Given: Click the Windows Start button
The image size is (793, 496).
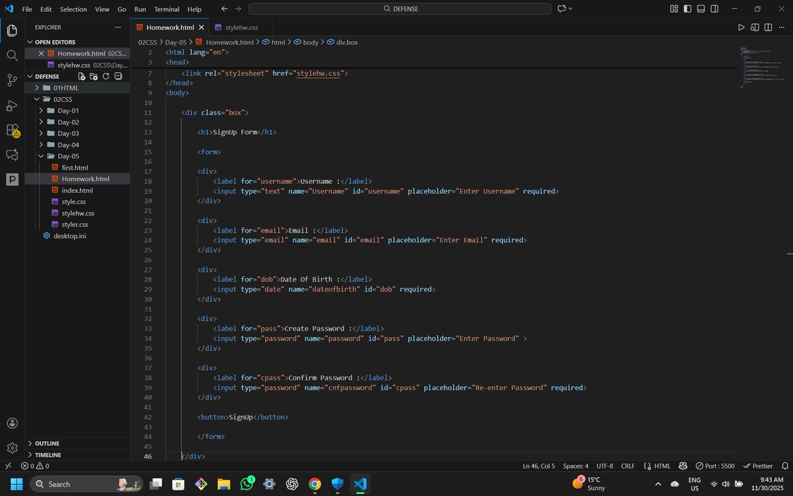Looking at the screenshot, I should coord(17,484).
